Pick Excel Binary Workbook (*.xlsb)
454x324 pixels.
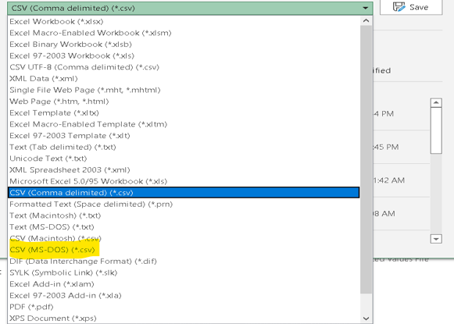coord(184,45)
